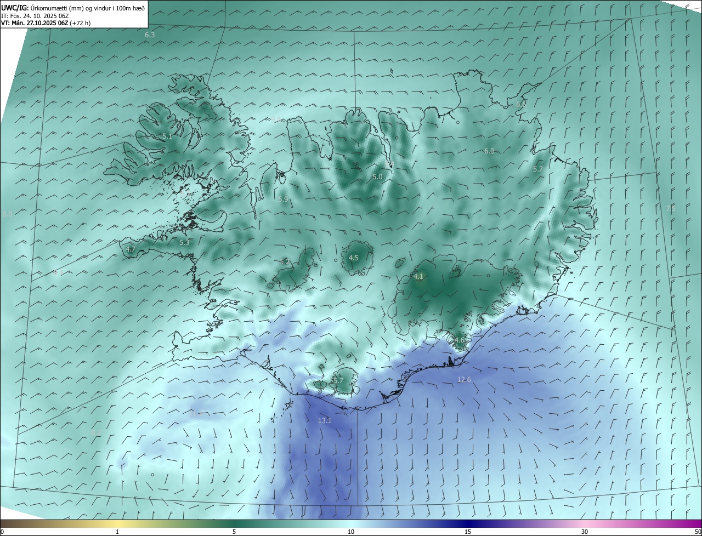This screenshot has height=536, width=702.
Task: Click the 6.6 value on the northeast coast
Action: pyautogui.click(x=521, y=104)
